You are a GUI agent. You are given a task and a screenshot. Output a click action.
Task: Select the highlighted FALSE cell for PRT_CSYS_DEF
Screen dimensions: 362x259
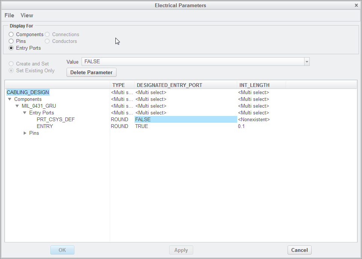(x=186, y=120)
